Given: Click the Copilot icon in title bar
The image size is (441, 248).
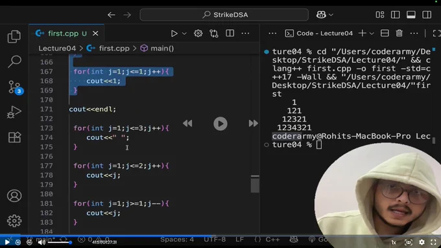Looking at the screenshot, I should pos(321,15).
